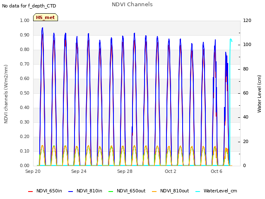The height and width of the screenshot is (199, 265).
Task: Click the Sep 20 x-axis label
Action: click(x=33, y=171)
